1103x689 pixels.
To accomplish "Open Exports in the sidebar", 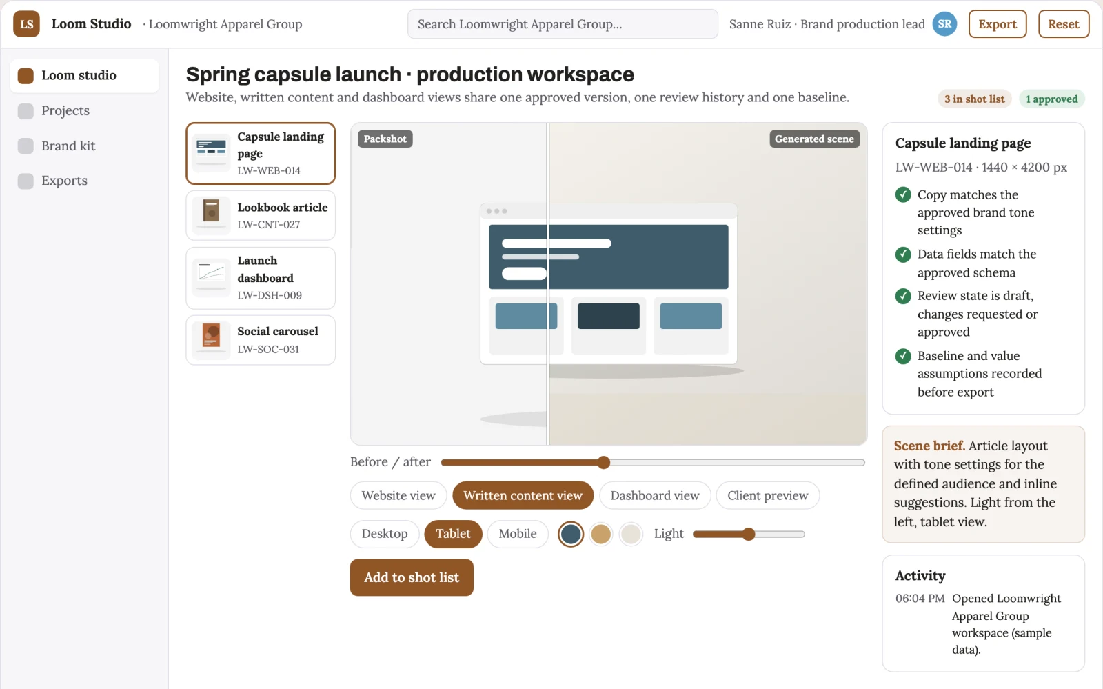I will [84, 181].
